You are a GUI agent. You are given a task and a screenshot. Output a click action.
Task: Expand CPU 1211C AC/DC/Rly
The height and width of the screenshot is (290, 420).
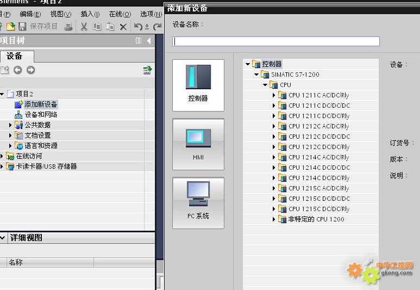point(274,95)
